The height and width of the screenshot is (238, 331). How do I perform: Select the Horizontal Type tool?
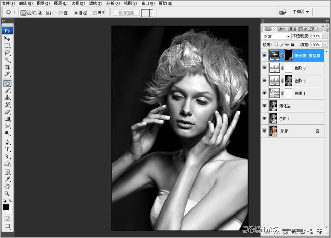[7, 149]
